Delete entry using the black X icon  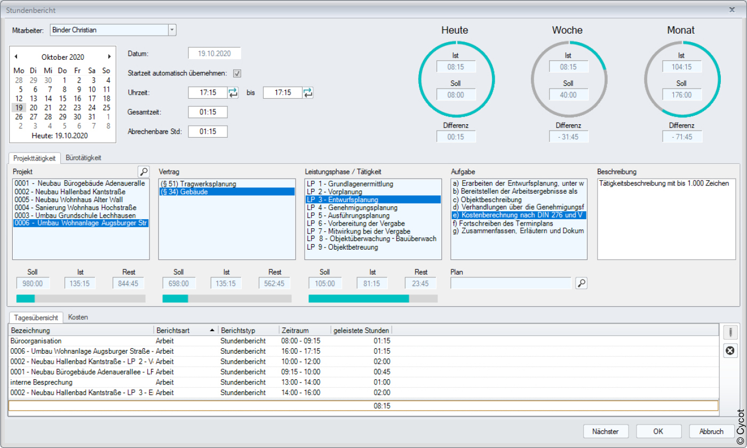pyautogui.click(x=730, y=350)
